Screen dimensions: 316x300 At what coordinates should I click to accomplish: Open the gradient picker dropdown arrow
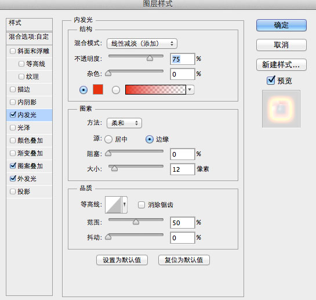(x=190, y=89)
